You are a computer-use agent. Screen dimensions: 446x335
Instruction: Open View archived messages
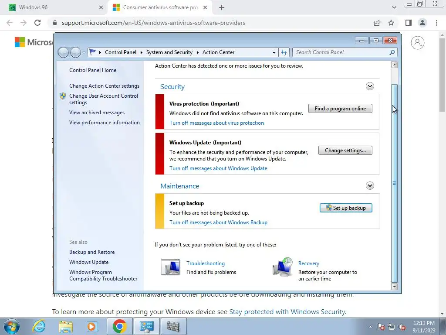pyautogui.click(x=97, y=113)
